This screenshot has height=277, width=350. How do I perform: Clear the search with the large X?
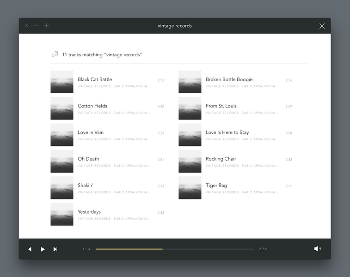[x=322, y=26]
